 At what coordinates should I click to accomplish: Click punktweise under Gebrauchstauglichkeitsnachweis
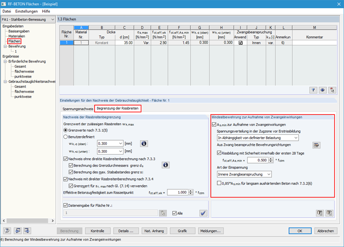23,97
